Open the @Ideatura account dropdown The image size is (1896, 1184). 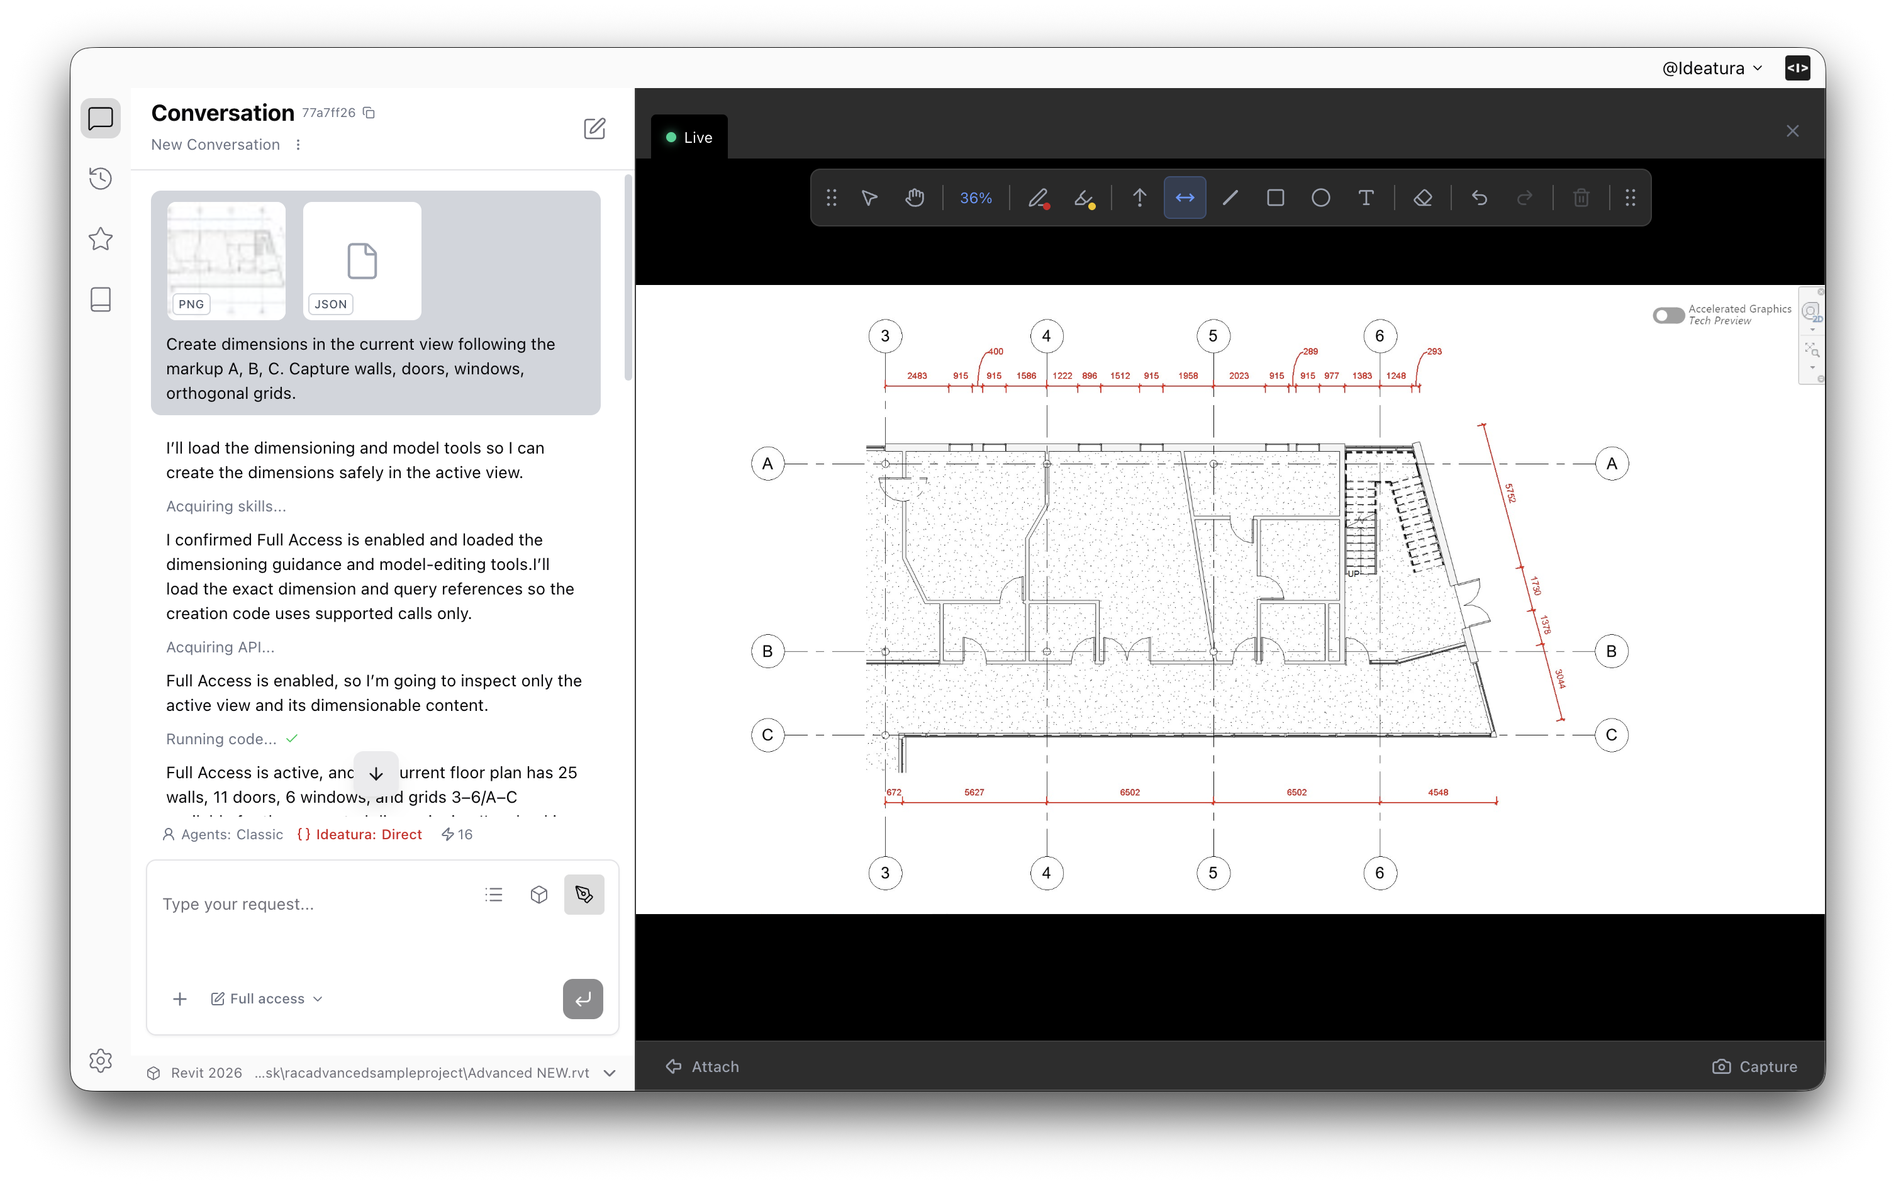1712,68
